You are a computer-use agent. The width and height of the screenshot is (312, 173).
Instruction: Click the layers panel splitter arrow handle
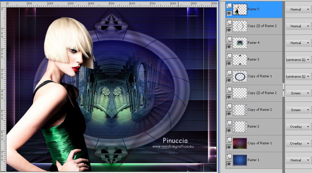click(284, 90)
